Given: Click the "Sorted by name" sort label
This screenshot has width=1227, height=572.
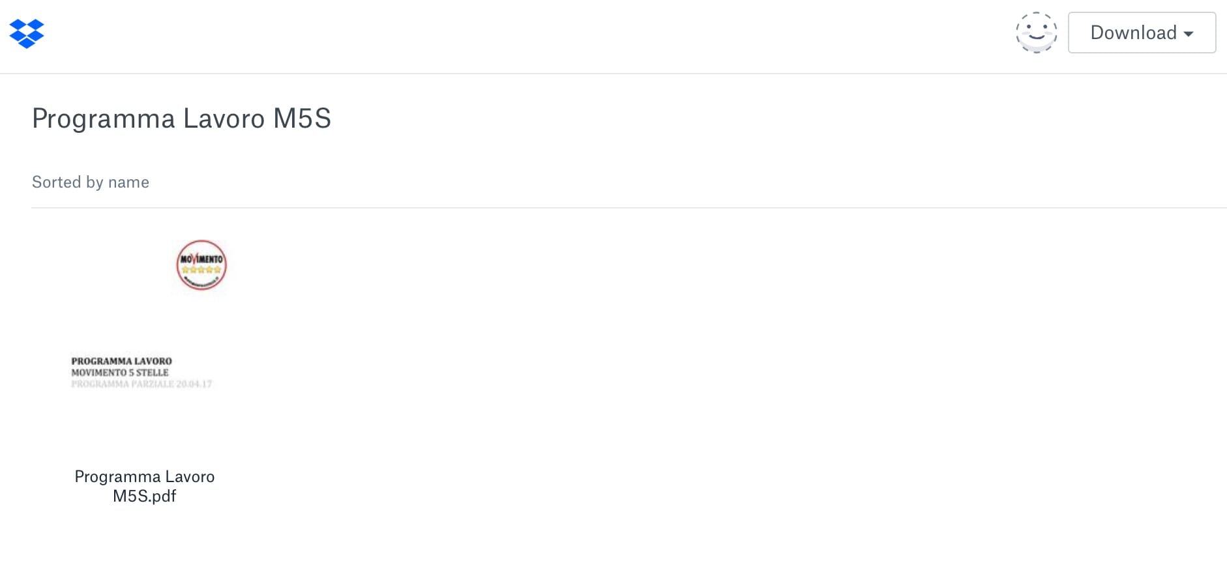Looking at the screenshot, I should (91, 182).
